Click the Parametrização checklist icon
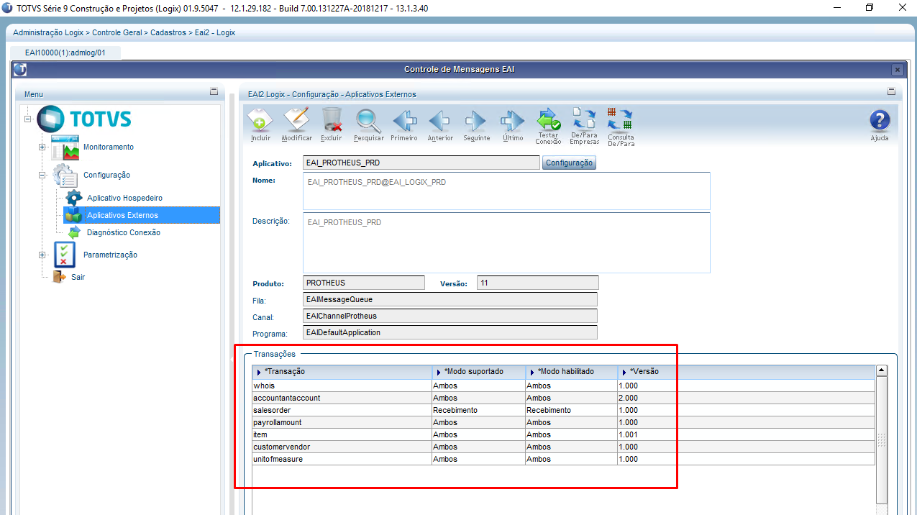The image size is (917, 515). click(x=65, y=255)
